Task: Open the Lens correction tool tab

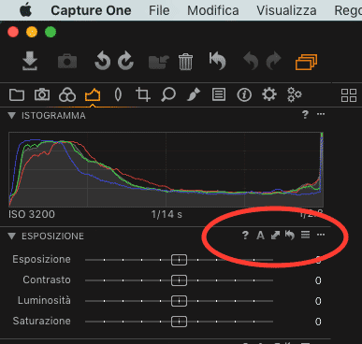Action: (118, 94)
